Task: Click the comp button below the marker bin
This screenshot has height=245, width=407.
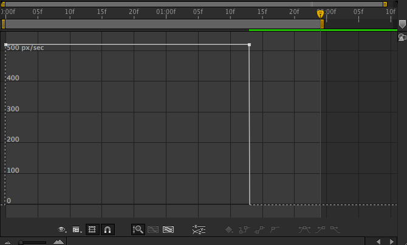Action: [x=402, y=38]
